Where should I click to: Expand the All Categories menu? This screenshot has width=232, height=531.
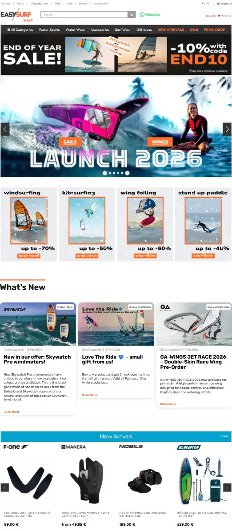(x=20, y=29)
